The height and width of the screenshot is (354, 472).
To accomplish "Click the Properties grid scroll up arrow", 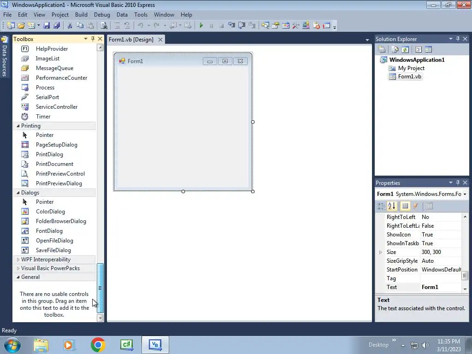I will pyautogui.click(x=465, y=217).
